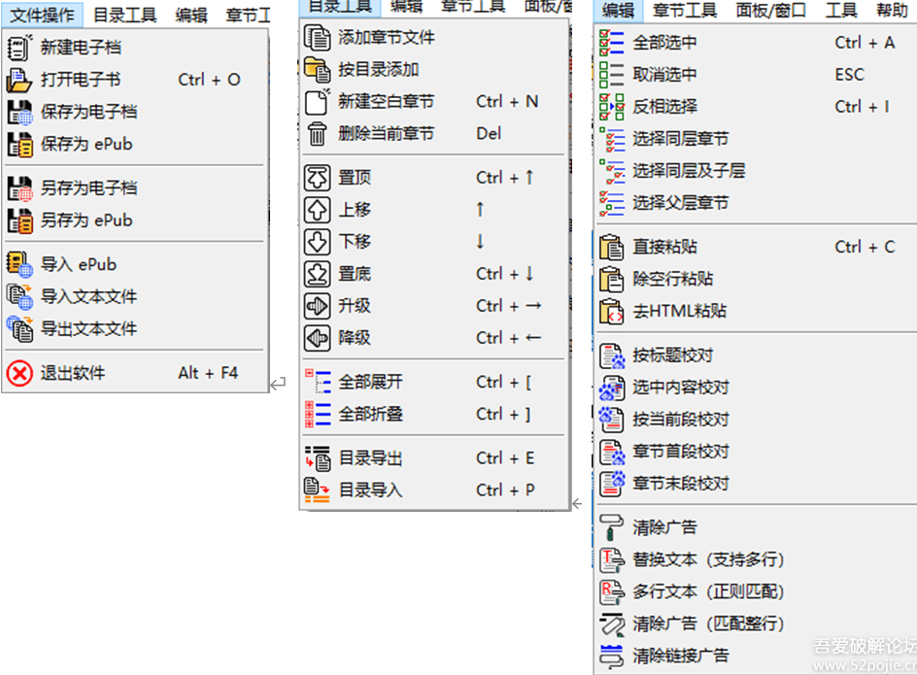Image resolution: width=917 pixels, height=675 pixels.
Task: Click the 去HTML粘贴 clipboard icon
Action: pos(612,311)
